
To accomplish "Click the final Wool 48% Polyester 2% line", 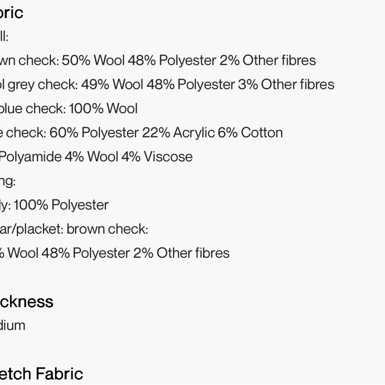I will [x=115, y=253].
